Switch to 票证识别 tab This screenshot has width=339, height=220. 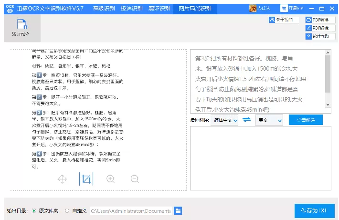(159, 9)
